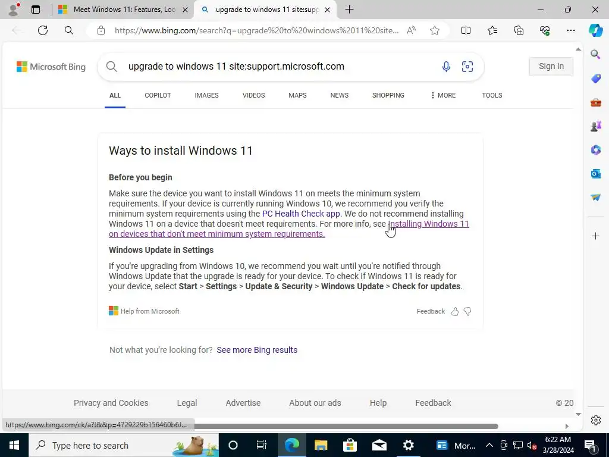Open sidebar Tools briefcase icon
The width and height of the screenshot is (609, 457).
(595, 102)
